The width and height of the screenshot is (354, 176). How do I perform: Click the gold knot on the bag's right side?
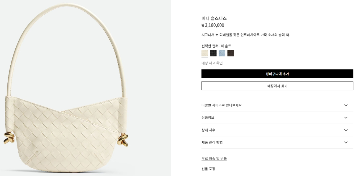coord(123,140)
